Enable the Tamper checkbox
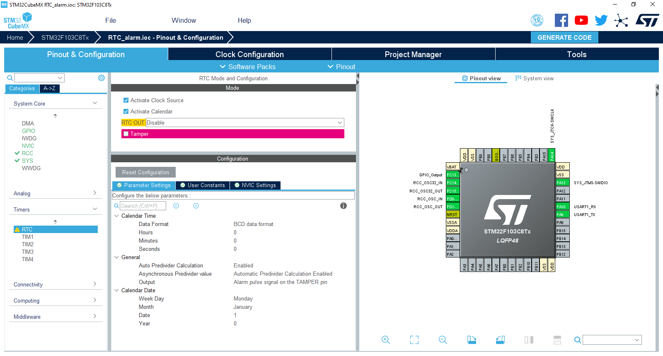 (126, 134)
